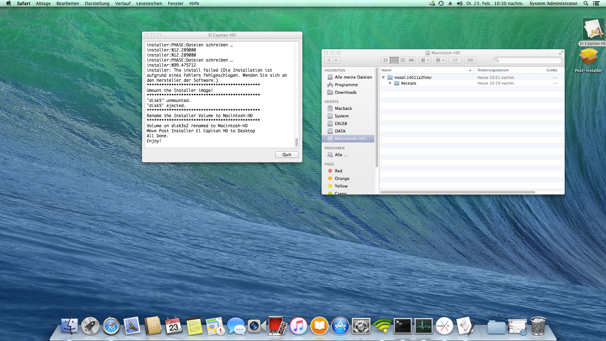Click the volume icon in menu bar
The width and height of the screenshot is (606, 341).
point(460,3)
